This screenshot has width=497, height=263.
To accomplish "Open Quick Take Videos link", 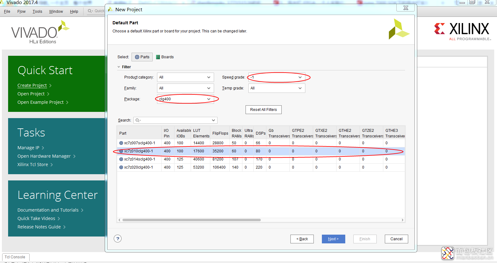I will (36, 218).
